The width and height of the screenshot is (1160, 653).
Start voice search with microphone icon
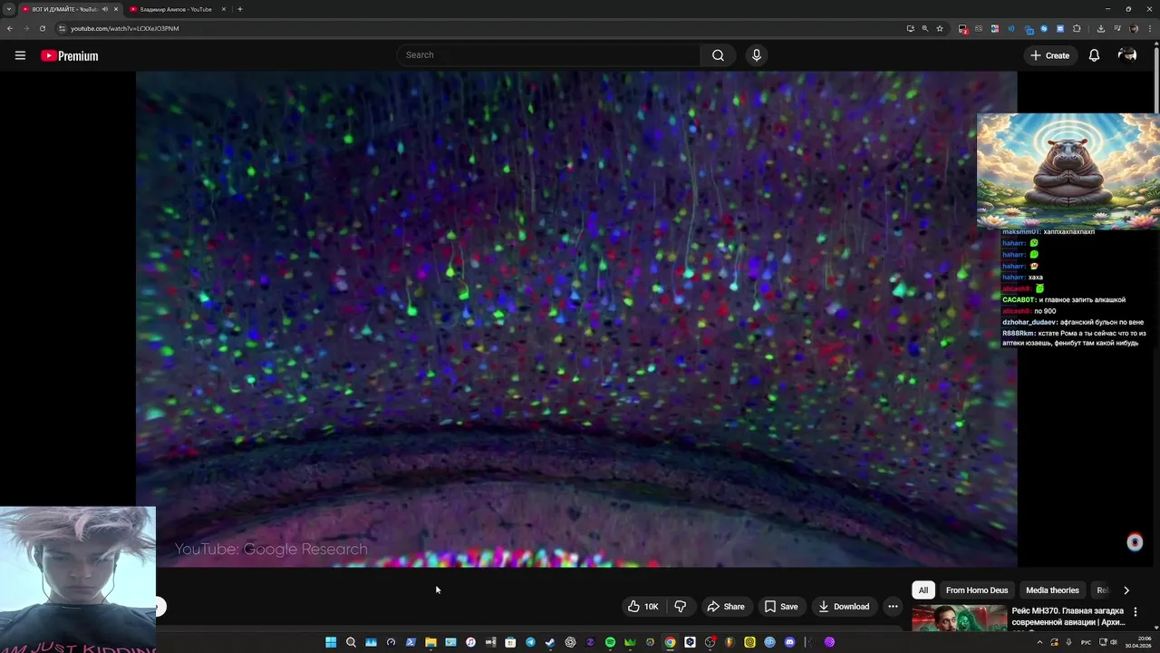click(757, 55)
